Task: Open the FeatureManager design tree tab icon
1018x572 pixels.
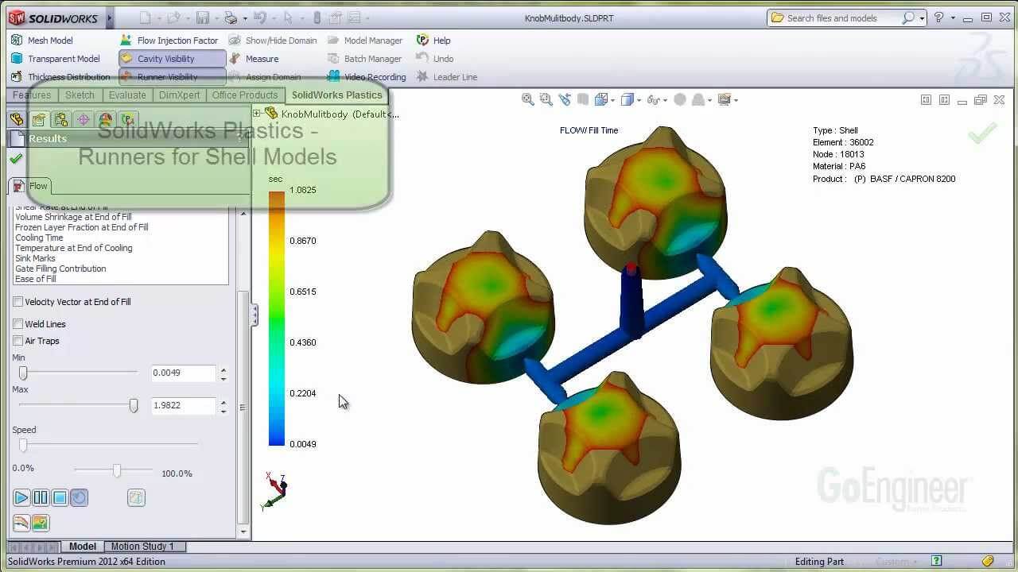Action: [16, 120]
